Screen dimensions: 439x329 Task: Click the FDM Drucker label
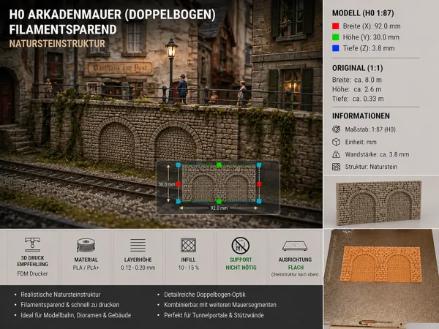[x=32, y=273]
